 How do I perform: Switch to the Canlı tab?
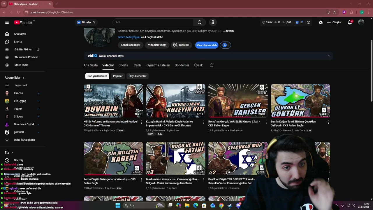point(137,65)
